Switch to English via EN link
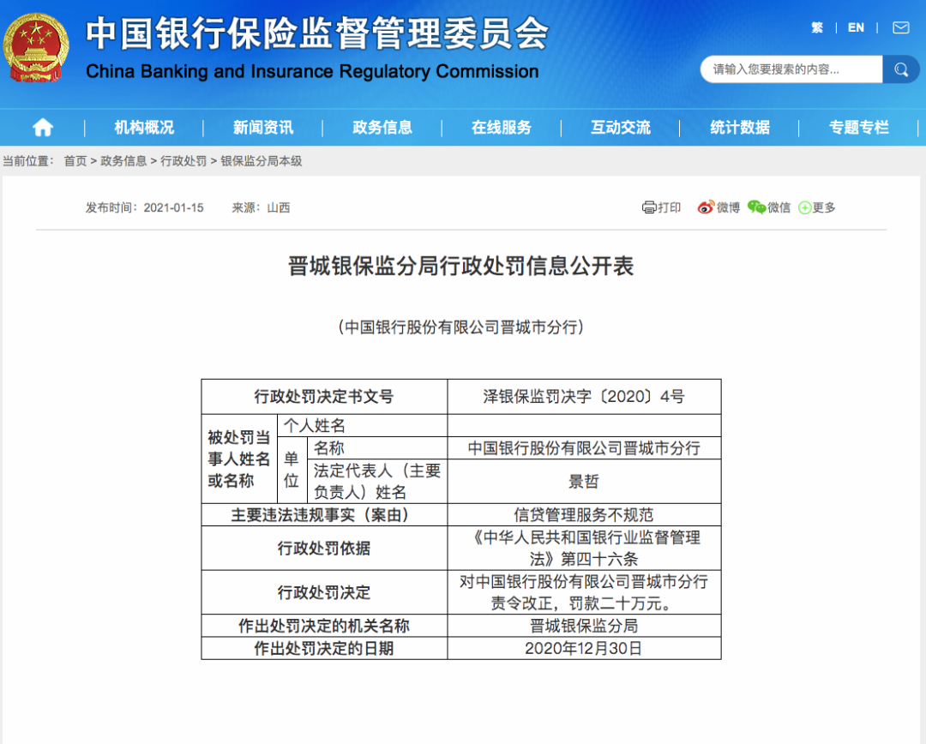 pyautogui.click(x=856, y=27)
